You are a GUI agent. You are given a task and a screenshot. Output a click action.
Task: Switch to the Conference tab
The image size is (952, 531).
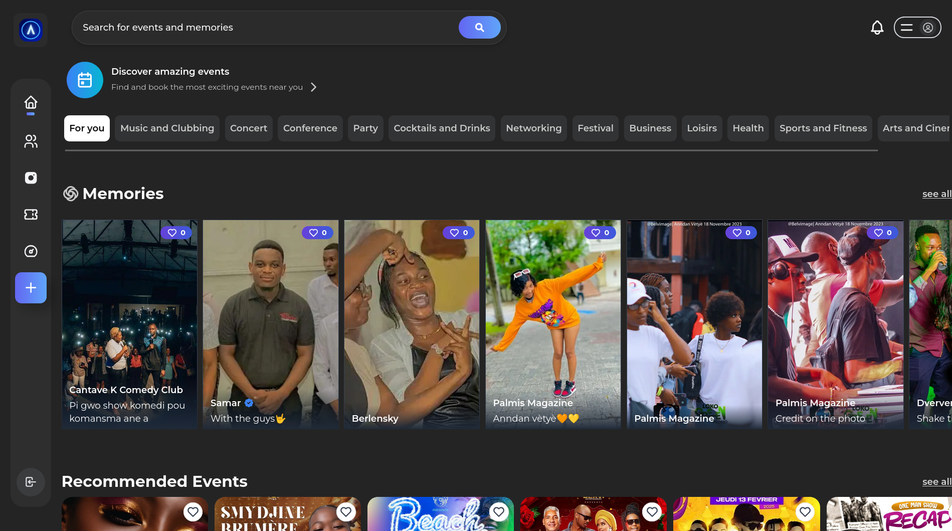[x=310, y=128]
